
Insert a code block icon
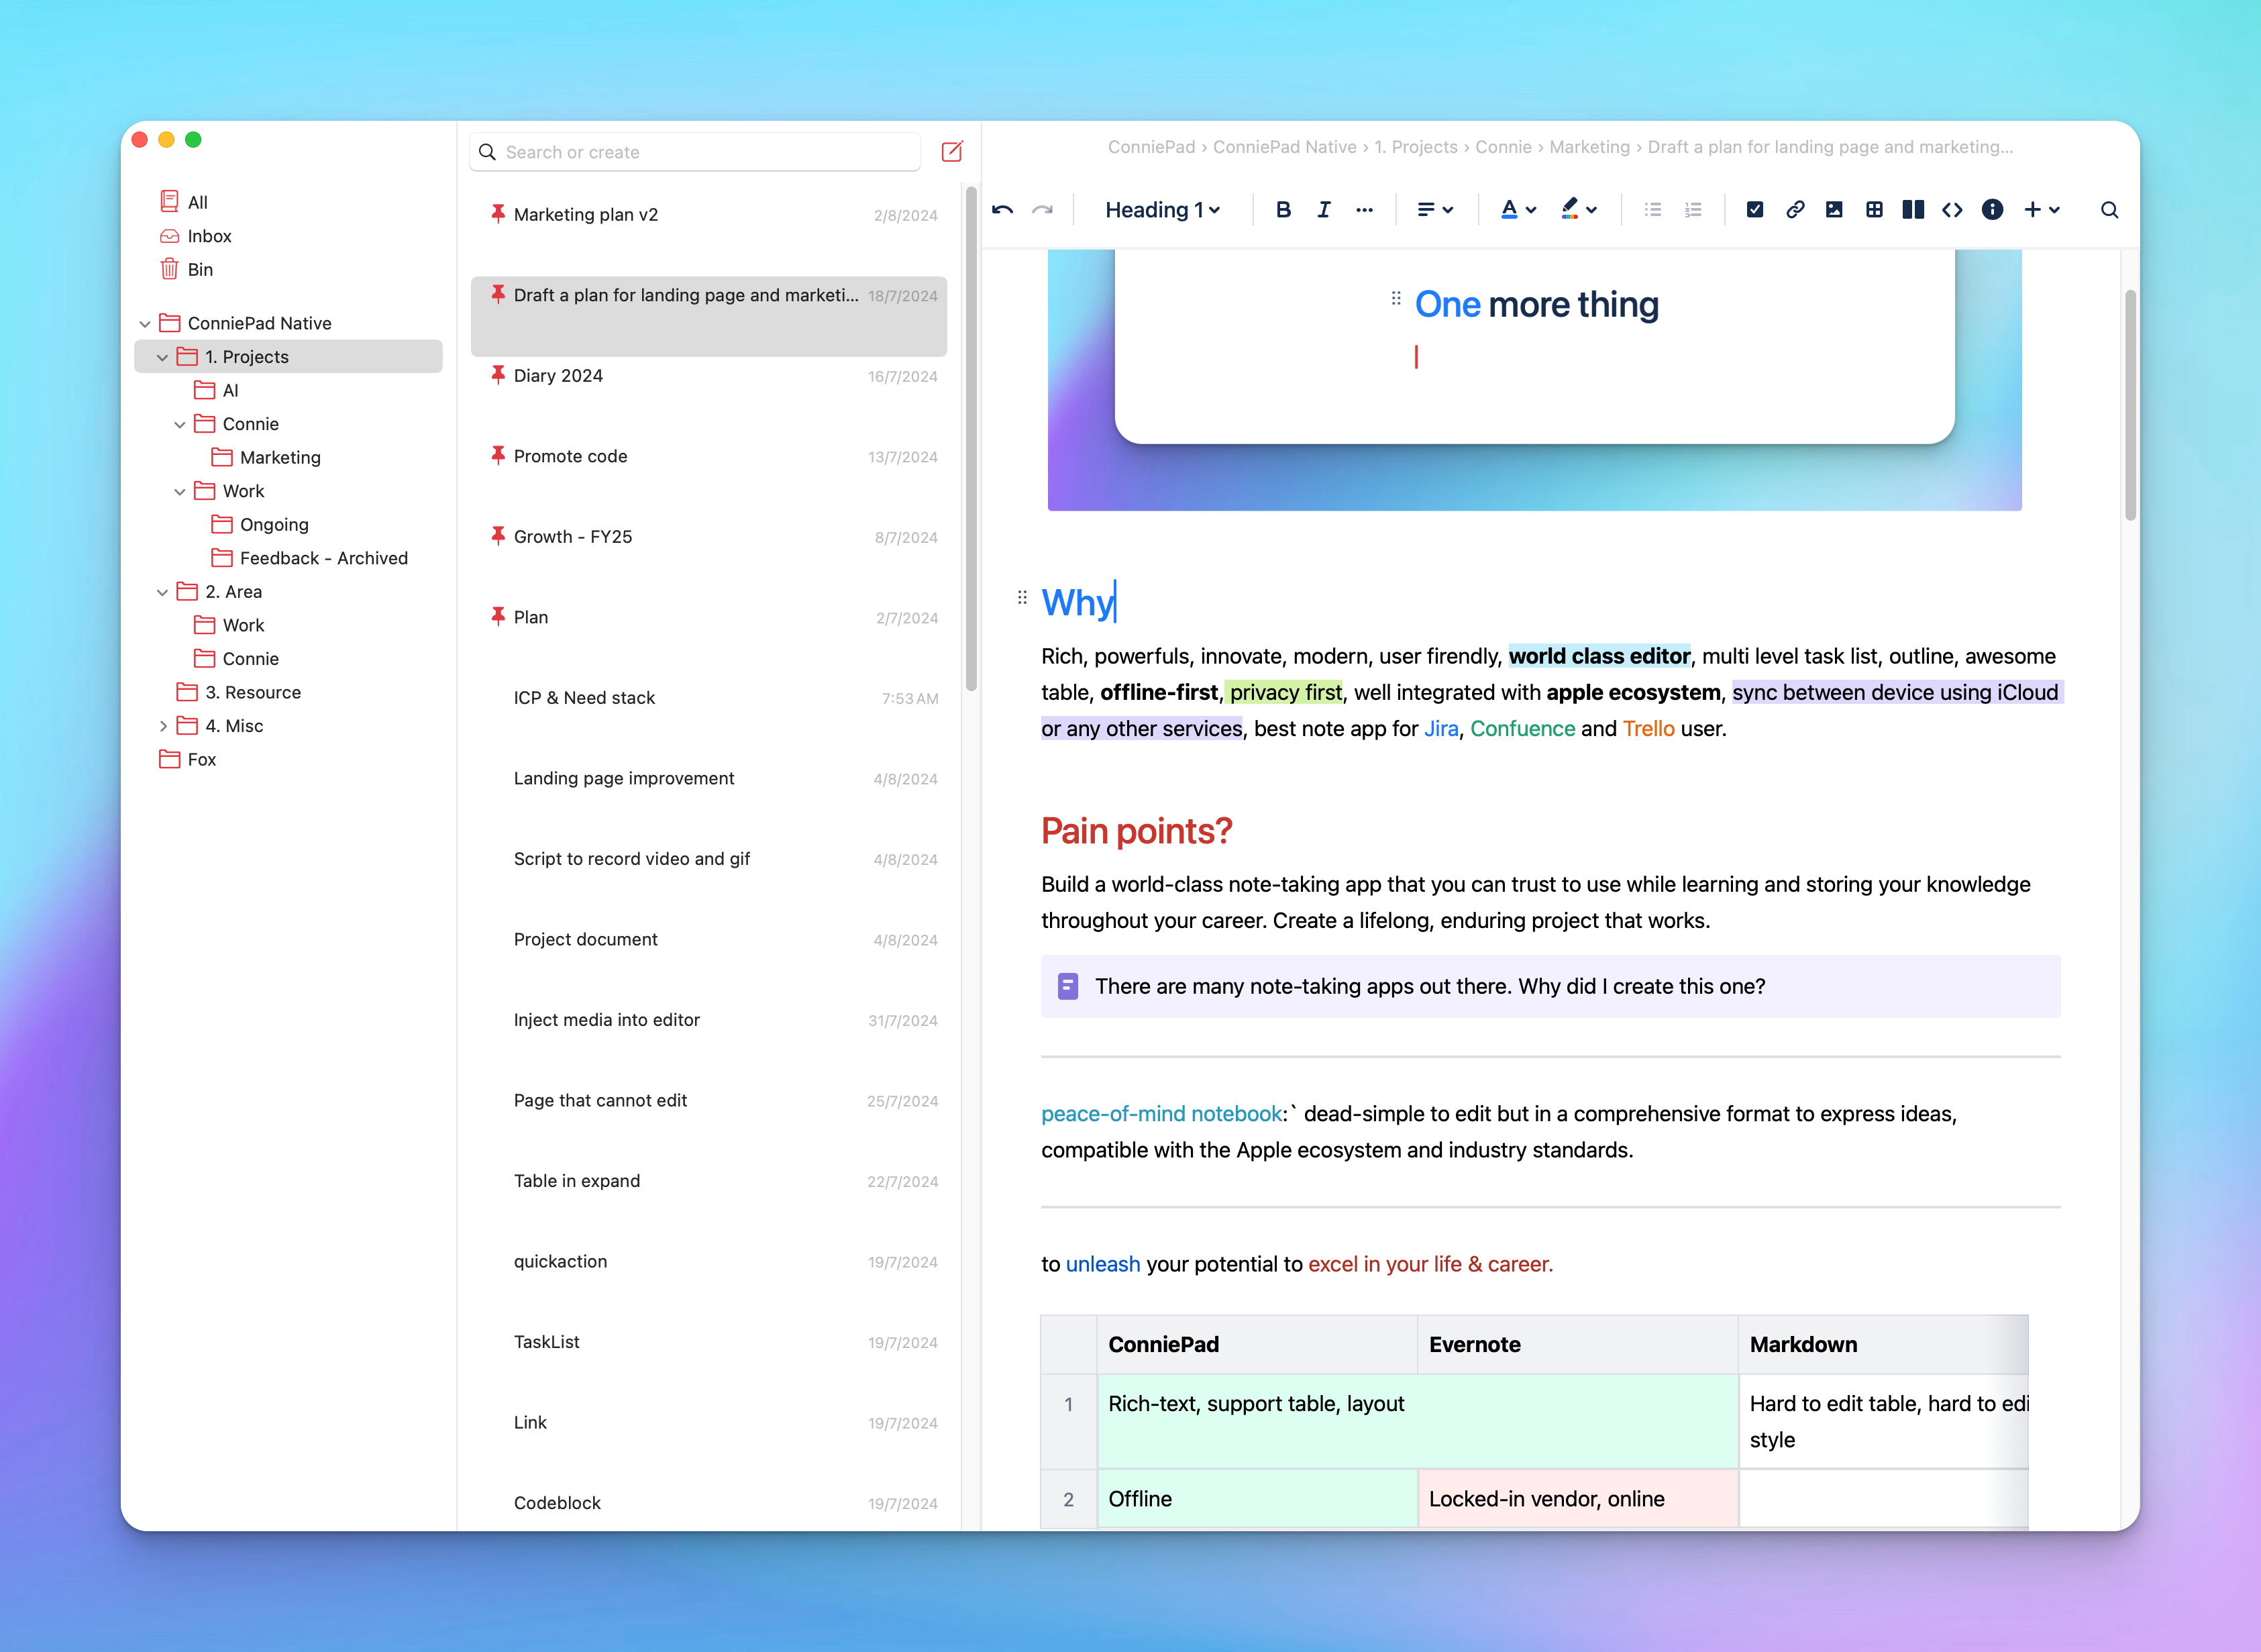coord(1952,210)
